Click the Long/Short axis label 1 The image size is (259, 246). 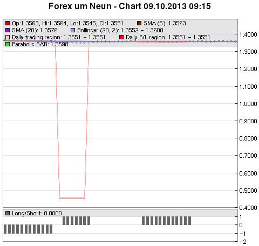tap(241, 217)
